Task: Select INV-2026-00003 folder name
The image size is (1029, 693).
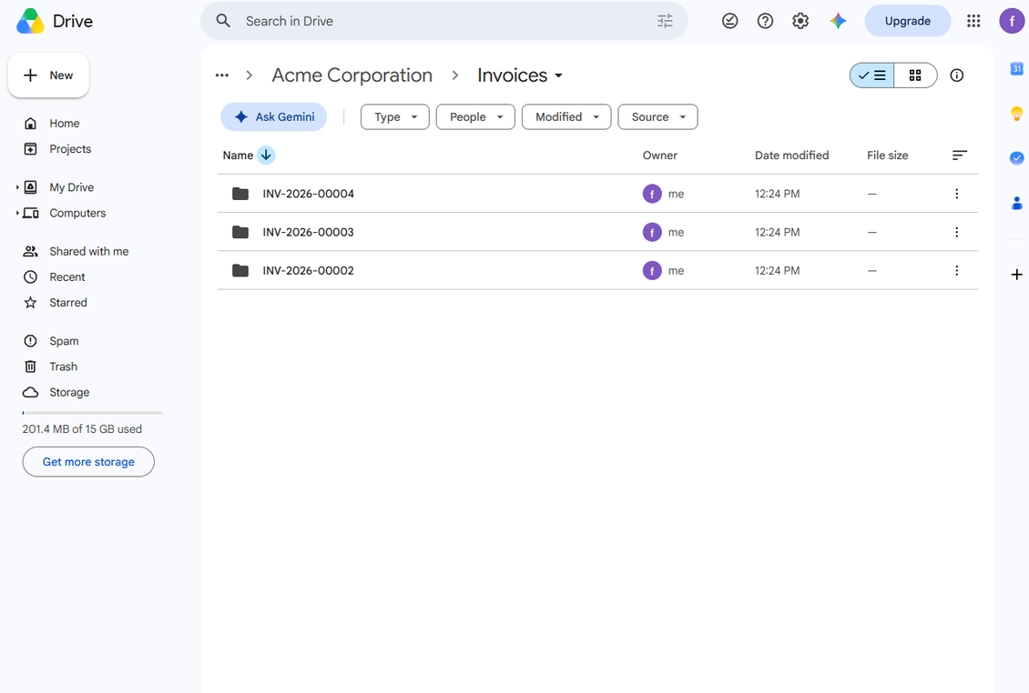Action: pyautogui.click(x=309, y=232)
